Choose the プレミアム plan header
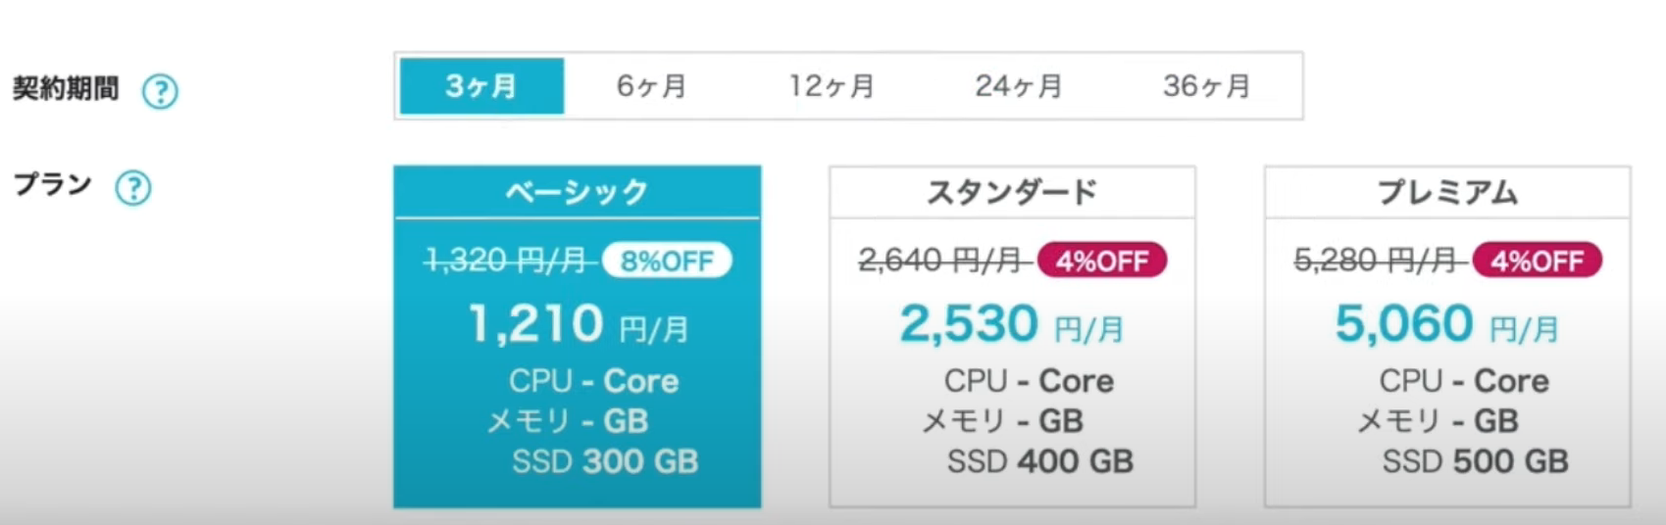1666x525 pixels. point(1447,192)
